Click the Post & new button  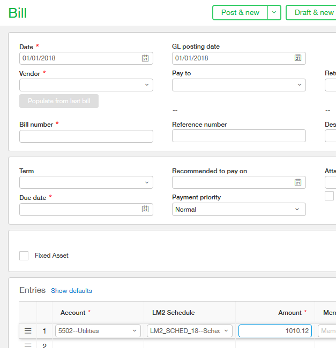pos(240,13)
